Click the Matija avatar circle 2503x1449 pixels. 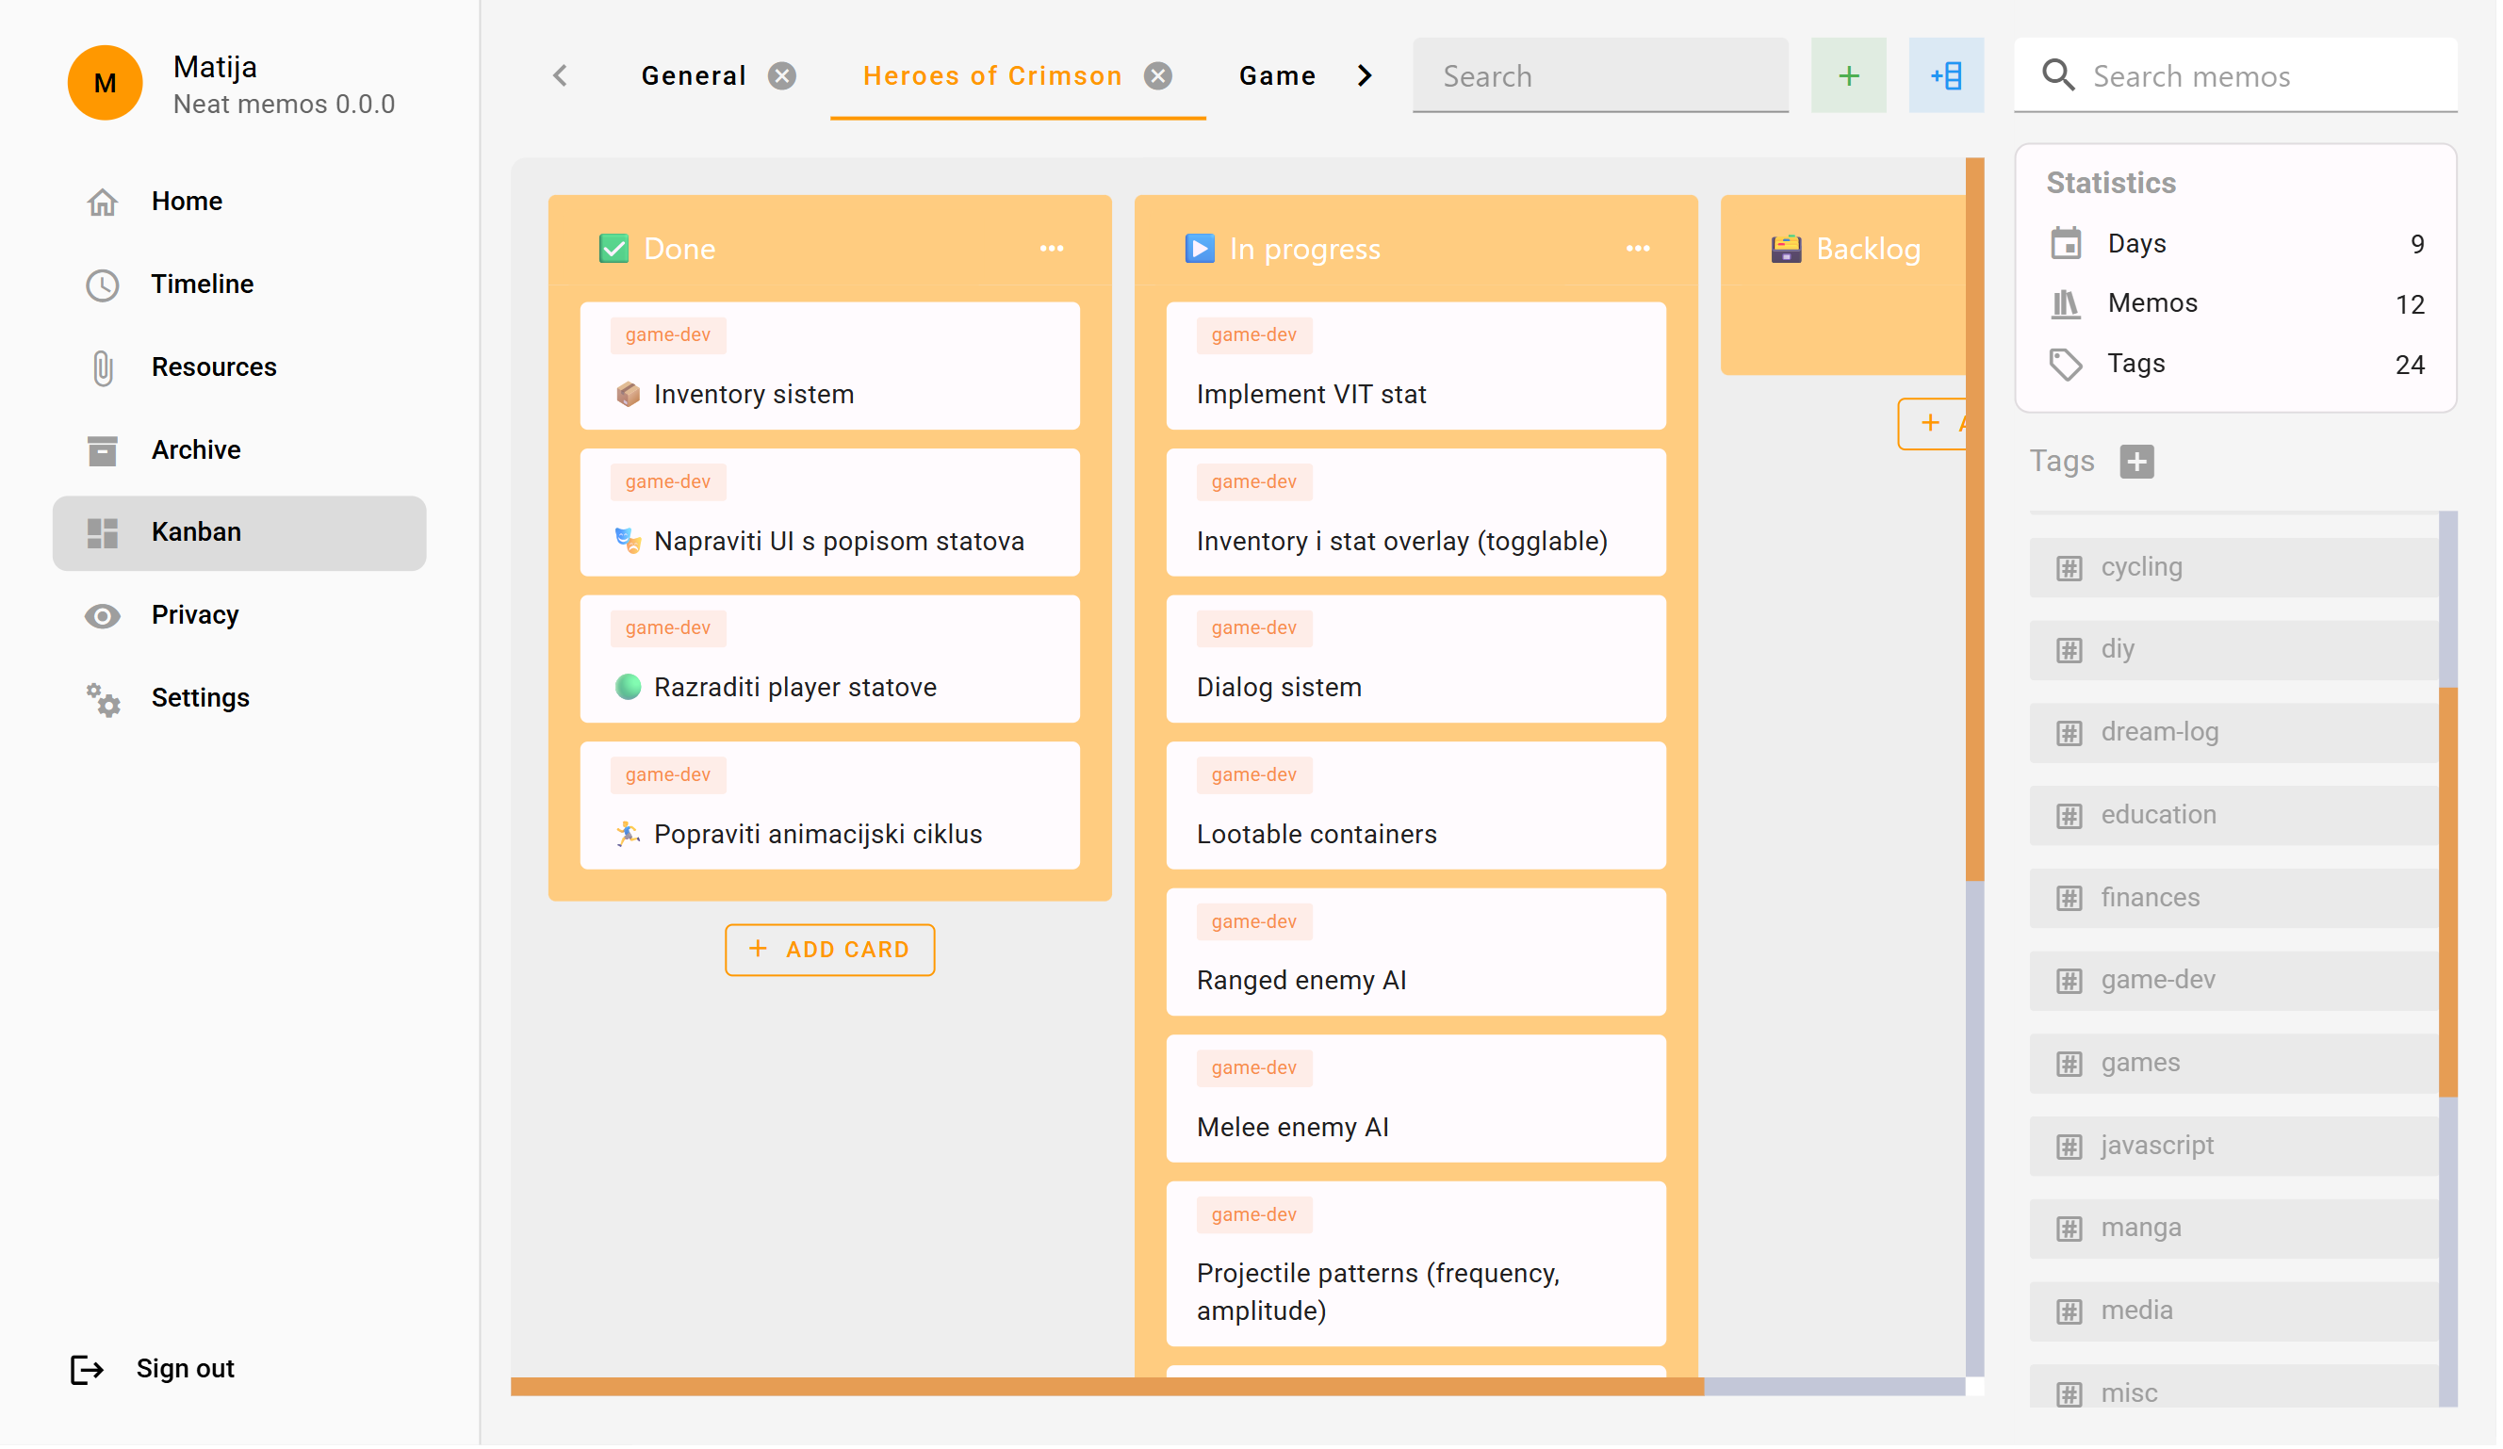pyautogui.click(x=106, y=82)
